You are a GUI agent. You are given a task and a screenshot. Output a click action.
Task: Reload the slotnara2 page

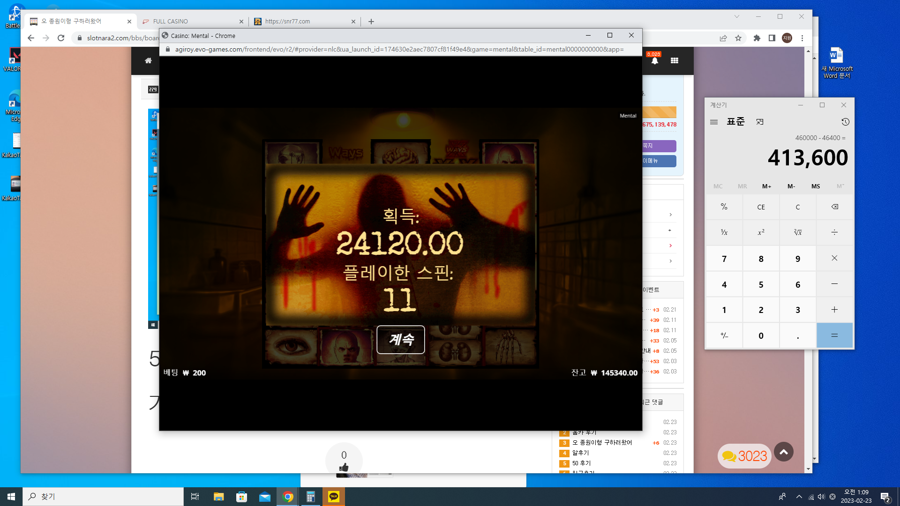tap(61, 38)
